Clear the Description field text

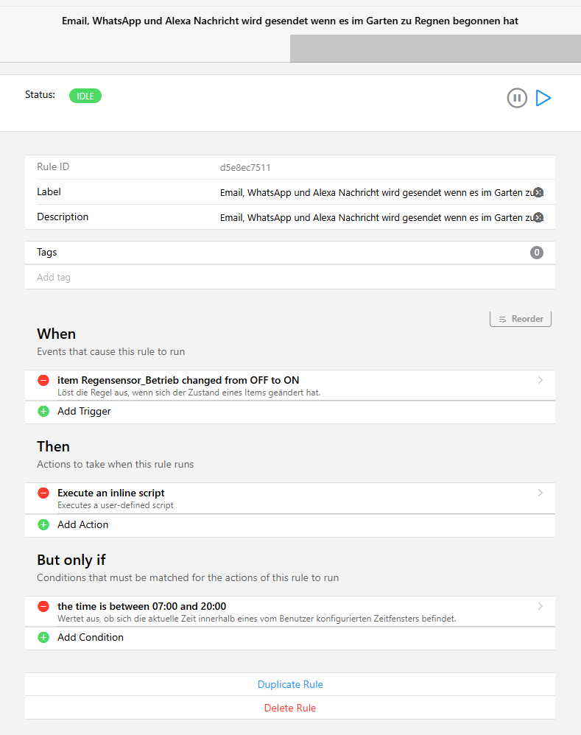[538, 217]
